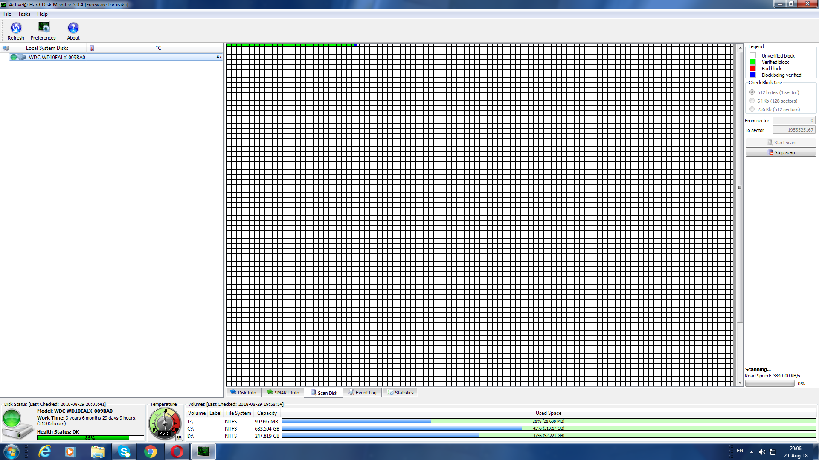The height and width of the screenshot is (460, 819).
Task: Click the Capacity column header
Action: 267,413
